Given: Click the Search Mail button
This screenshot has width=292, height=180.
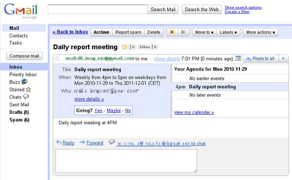Looking at the screenshot, I should 163,10.
